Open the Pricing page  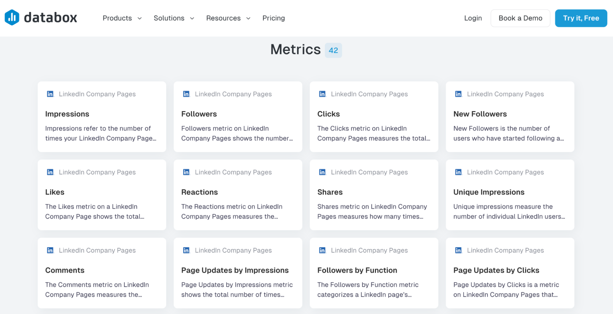coord(273,18)
